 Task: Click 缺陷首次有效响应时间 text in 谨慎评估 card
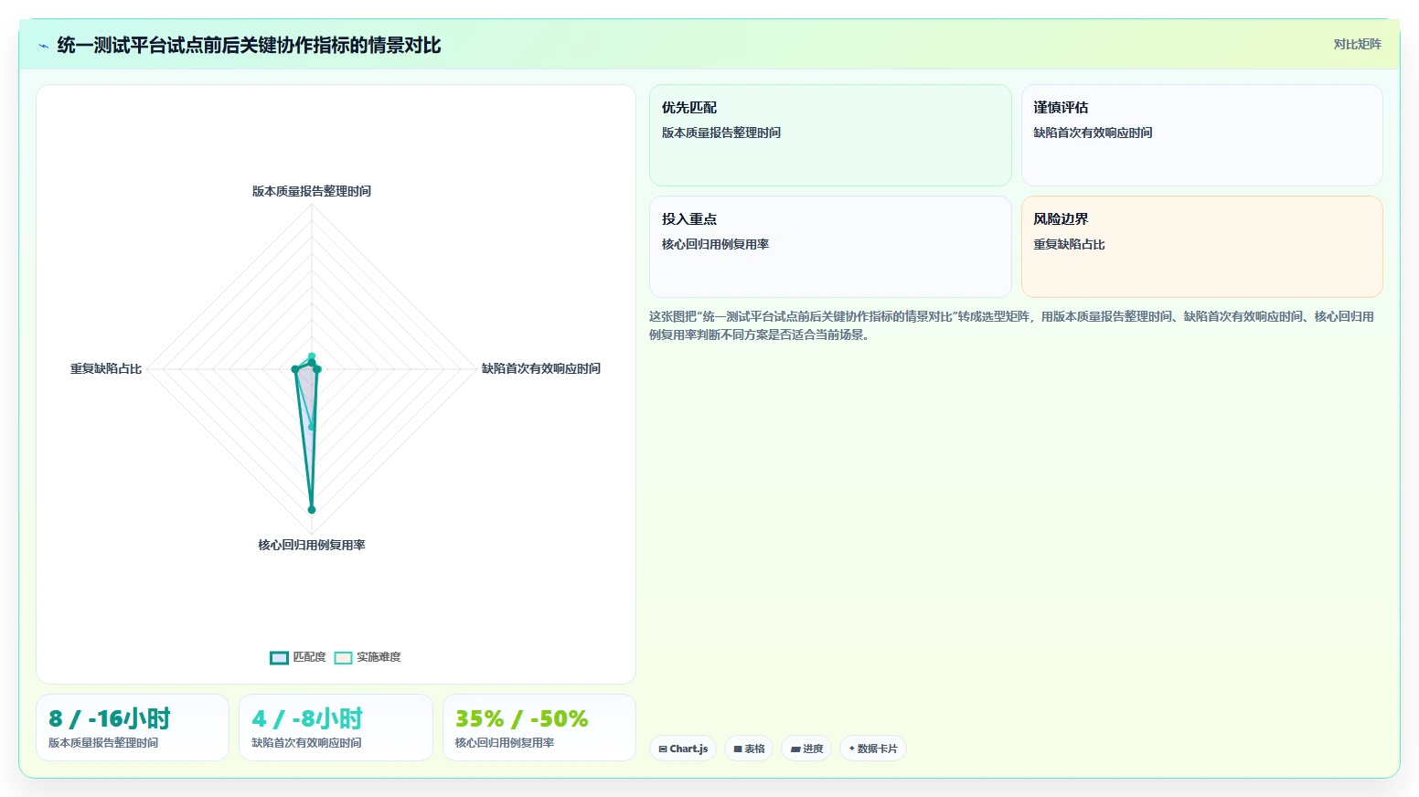[x=1093, y=133]
